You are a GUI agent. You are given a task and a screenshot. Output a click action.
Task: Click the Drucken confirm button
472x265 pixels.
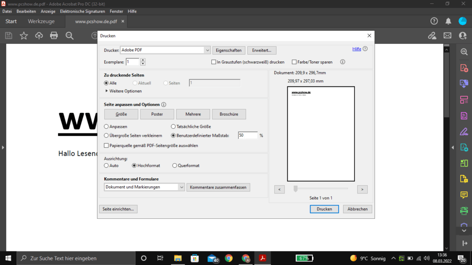click(x=324, y=209)
